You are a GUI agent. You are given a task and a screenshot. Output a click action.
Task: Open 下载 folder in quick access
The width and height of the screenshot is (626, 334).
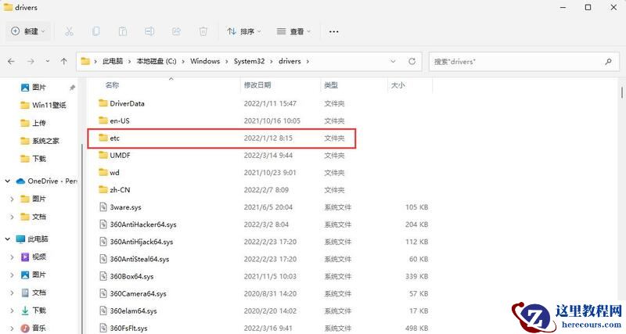coord(39,159)
